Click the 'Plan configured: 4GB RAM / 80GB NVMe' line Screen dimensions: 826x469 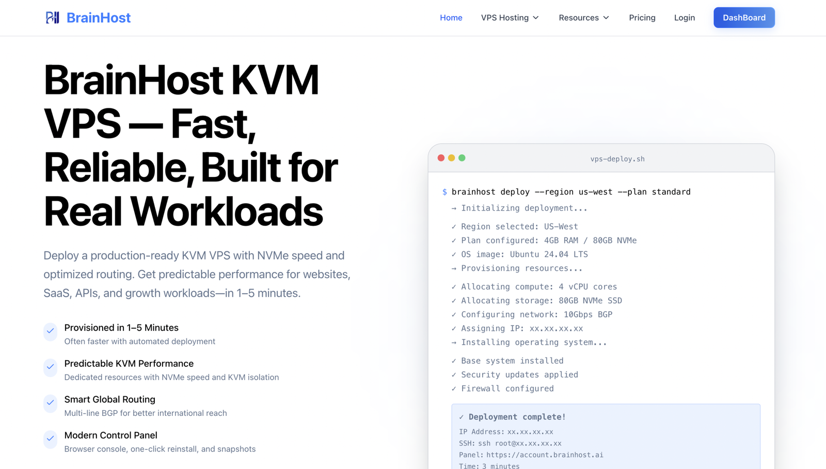point(544,240)
